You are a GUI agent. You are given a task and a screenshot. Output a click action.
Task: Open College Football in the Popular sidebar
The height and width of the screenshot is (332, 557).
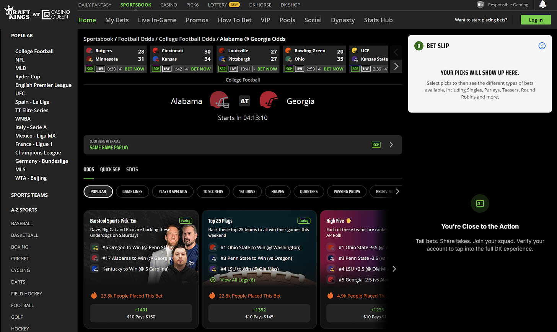point(34,51)
